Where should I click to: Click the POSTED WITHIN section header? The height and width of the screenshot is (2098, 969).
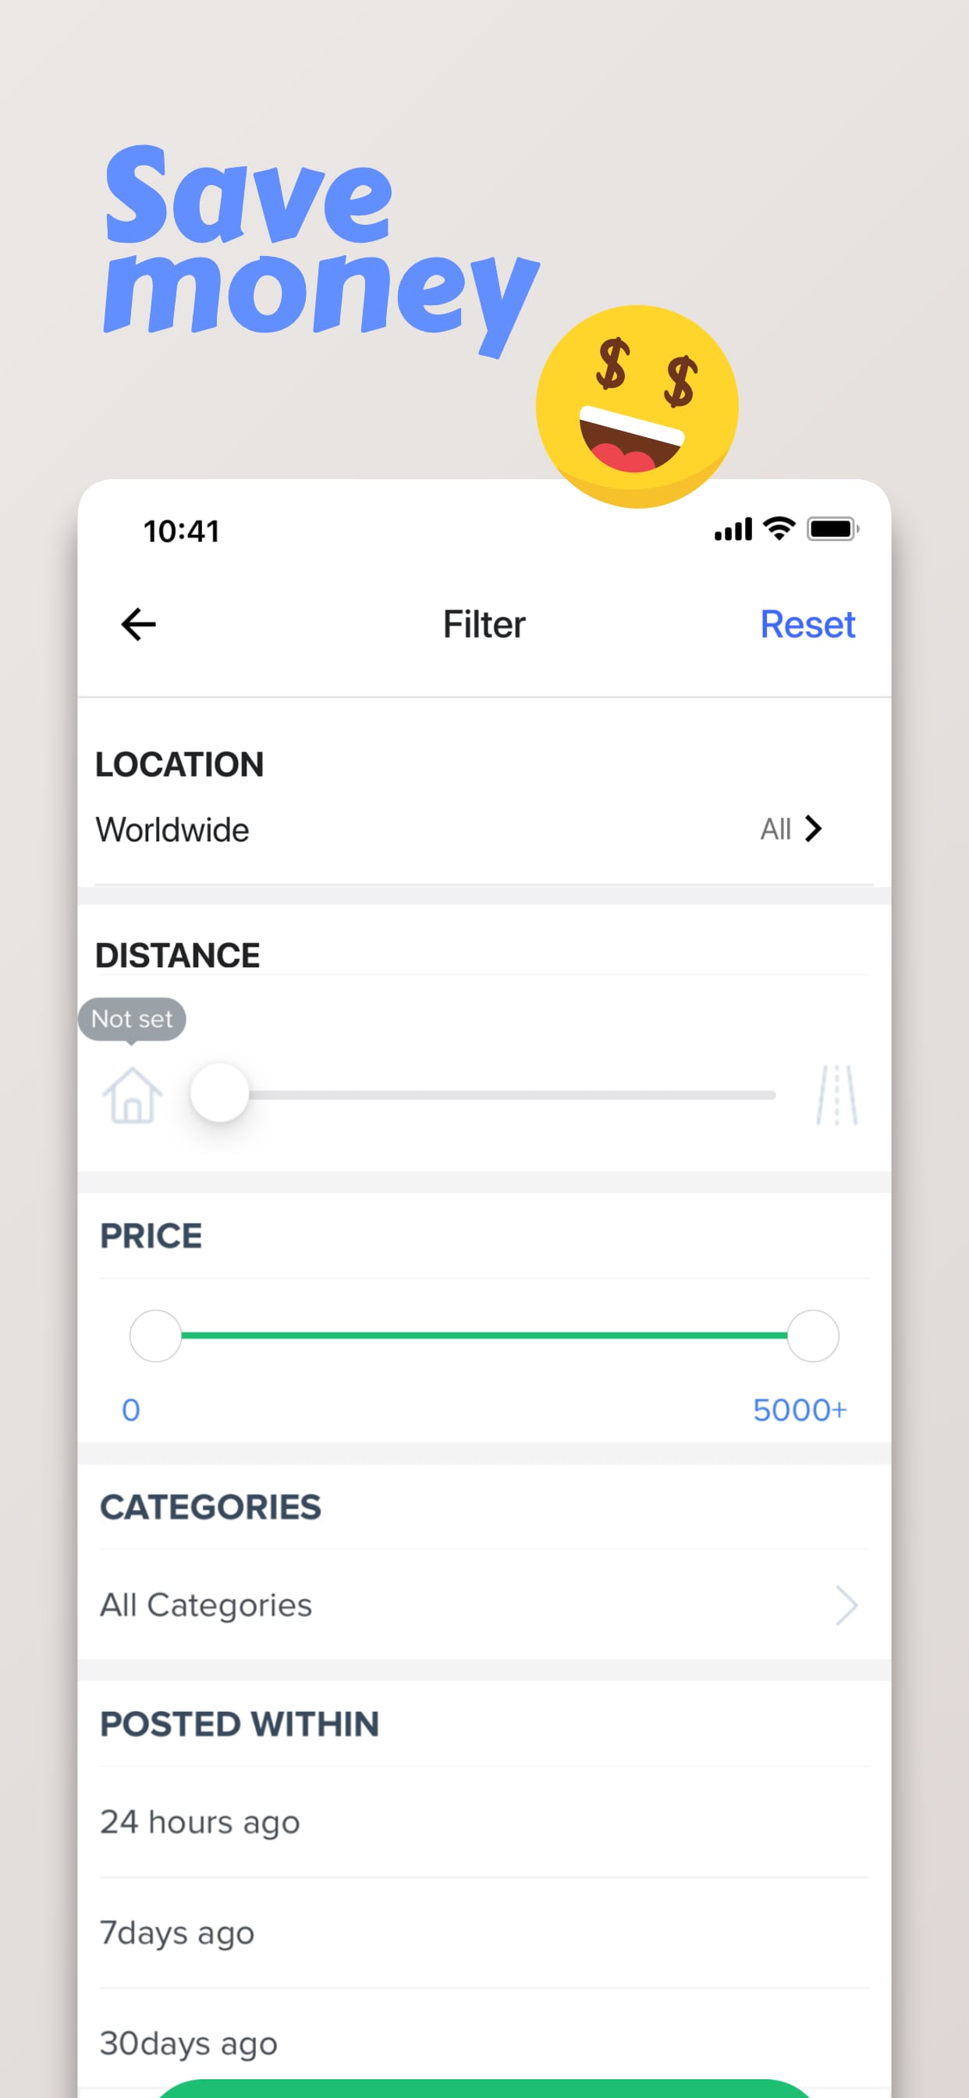click(x=238, y=1723)
